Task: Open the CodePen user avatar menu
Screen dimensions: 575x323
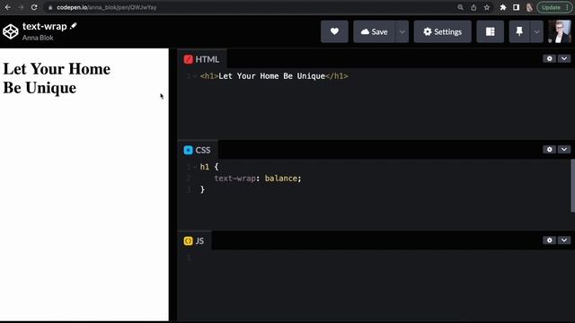Action: [x=560, y=31]
